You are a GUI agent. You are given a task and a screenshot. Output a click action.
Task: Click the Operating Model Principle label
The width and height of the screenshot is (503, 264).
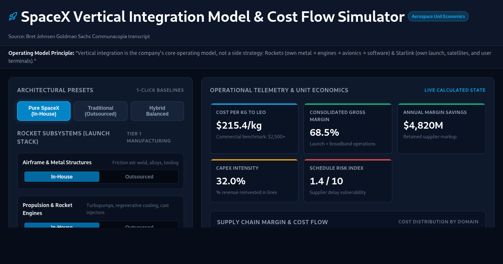click(41, 53)
